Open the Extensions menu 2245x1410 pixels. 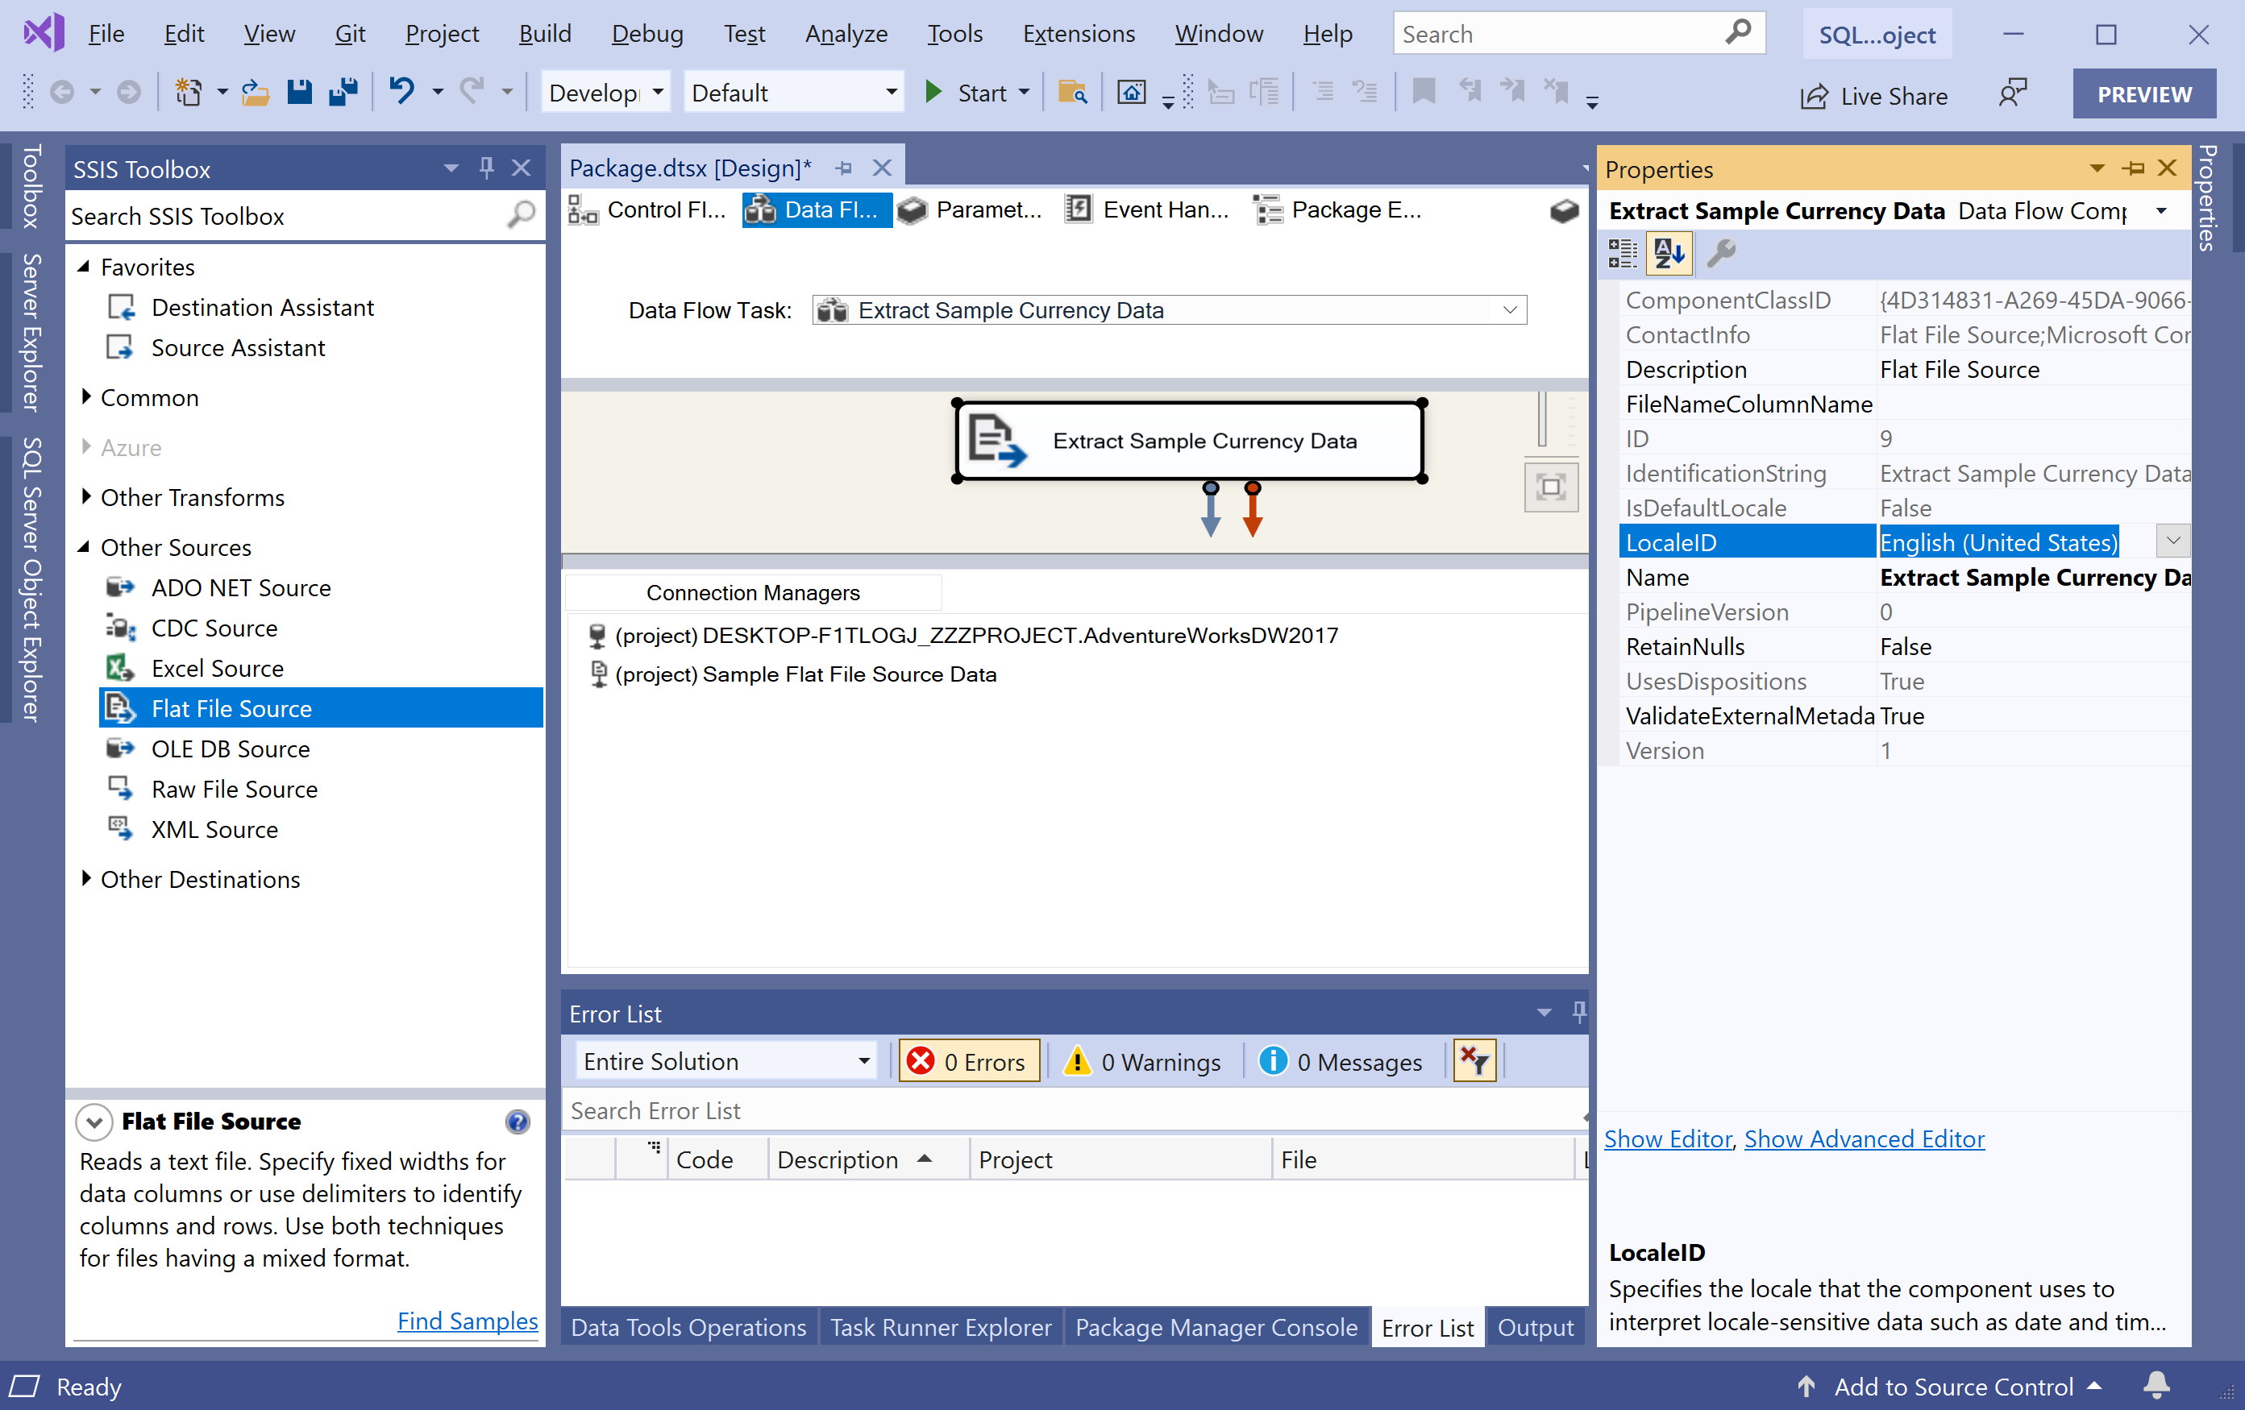tap(1078, 34)
